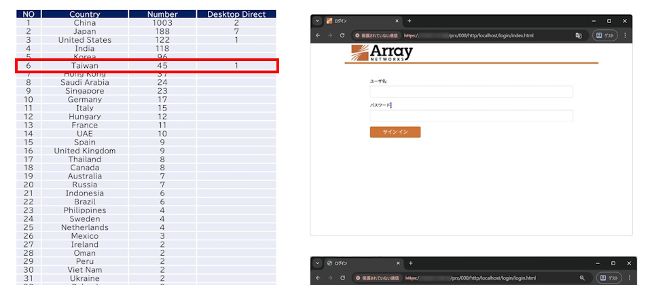This screenshot has width=652, height=285.
Task: Click the zoom magnifier icon in lower browser
Action: tap(582, 278)
